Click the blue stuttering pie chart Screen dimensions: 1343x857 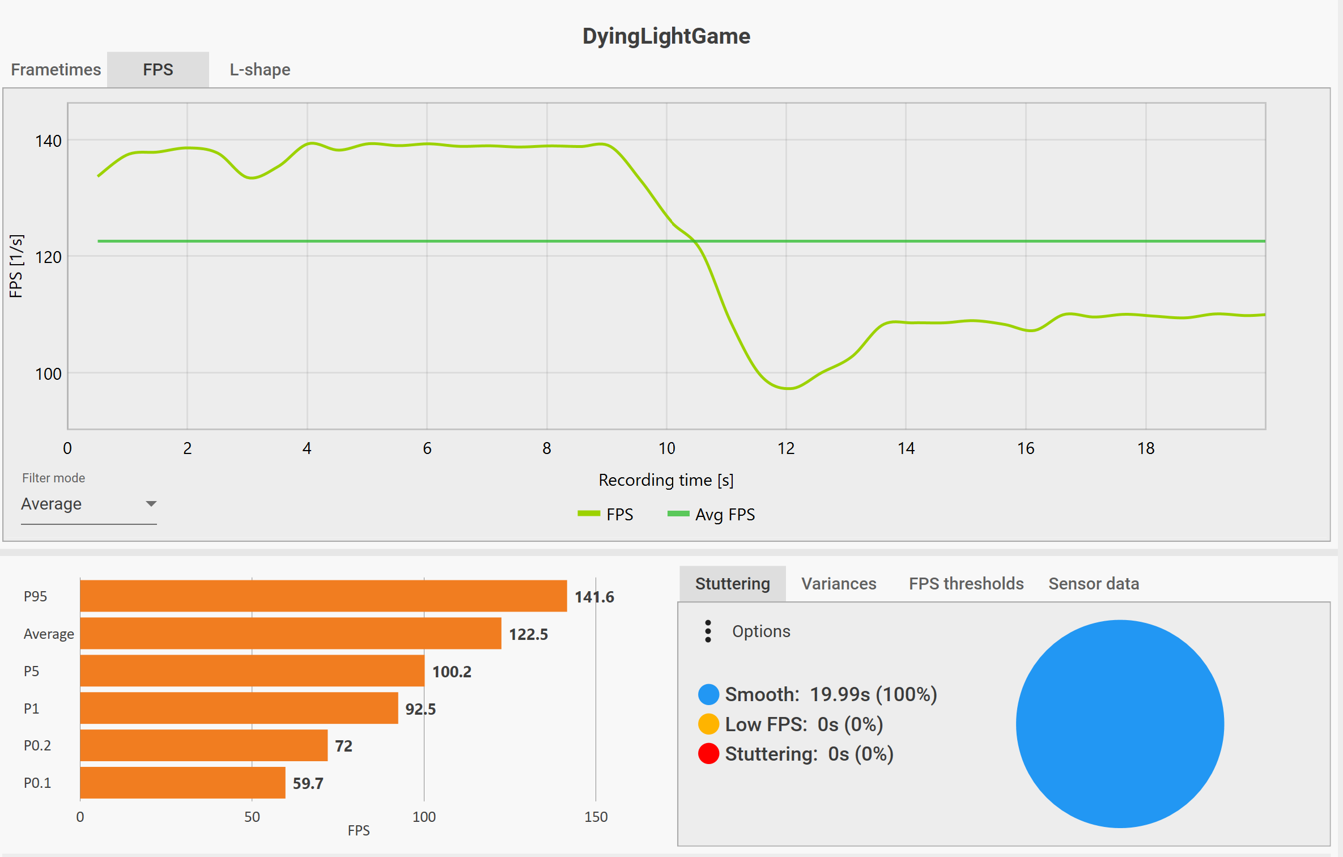pyautogui.click(x=1120, y=724)
